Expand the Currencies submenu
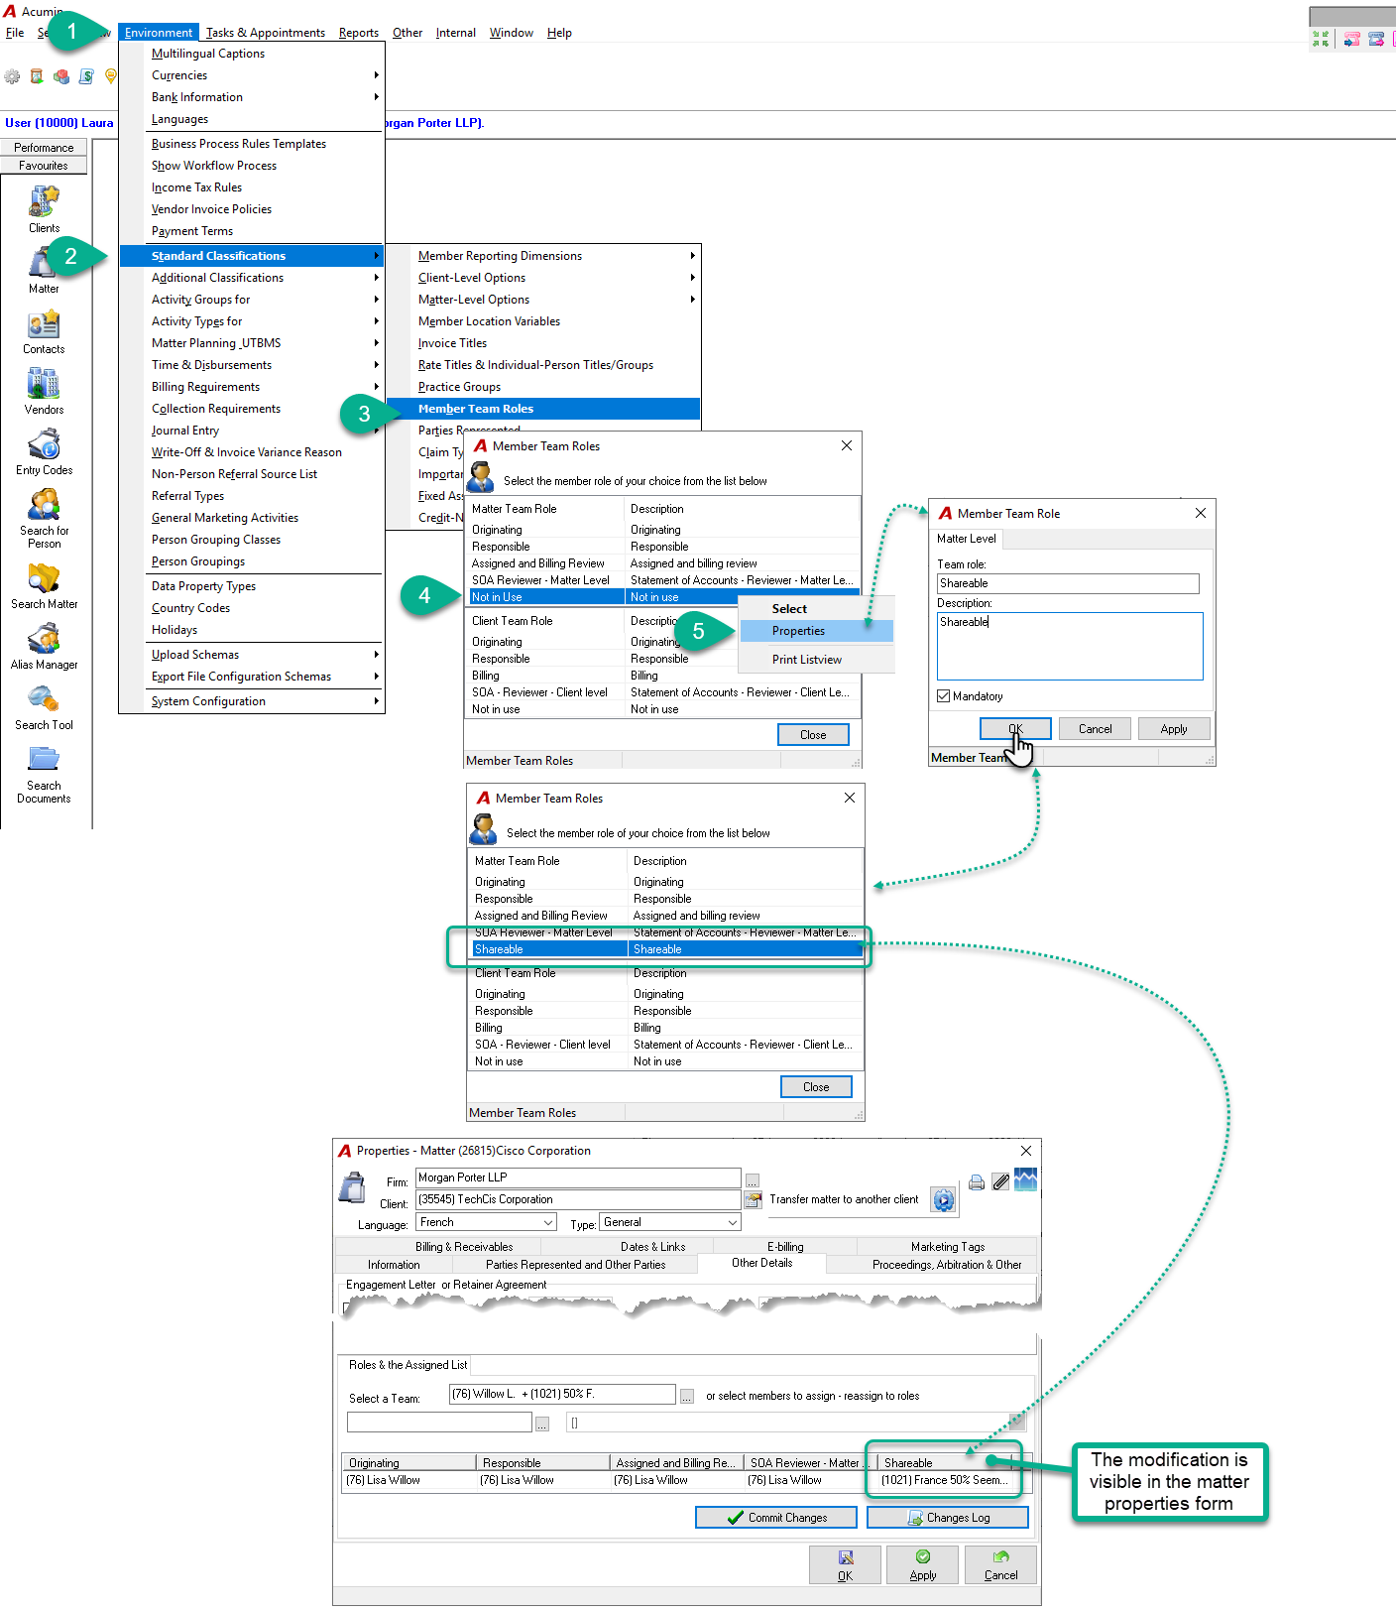 tap(252, 75)
